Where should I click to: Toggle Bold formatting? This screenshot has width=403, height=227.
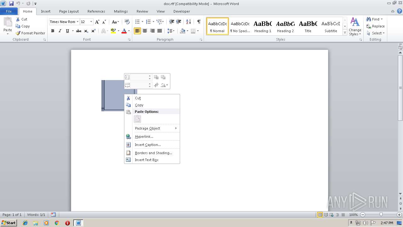[53, 31]
